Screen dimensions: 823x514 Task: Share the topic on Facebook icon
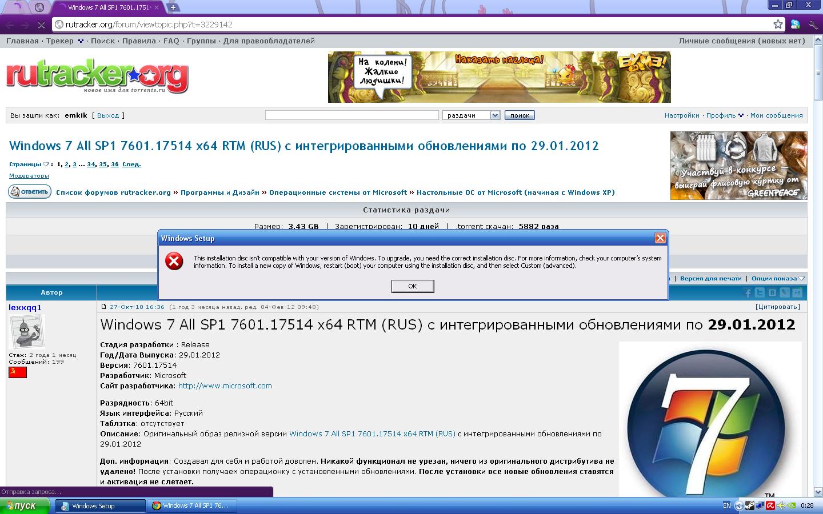(748, 293)
